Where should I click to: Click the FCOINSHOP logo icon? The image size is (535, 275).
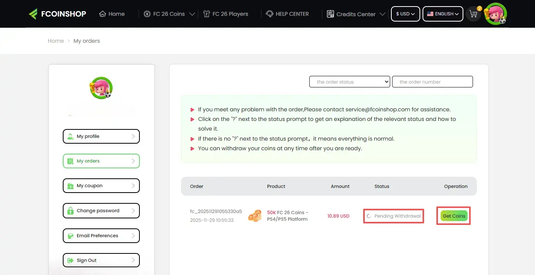[34, 13]
